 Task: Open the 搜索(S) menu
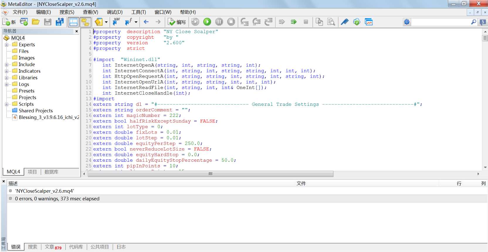(x=67, y=12)
